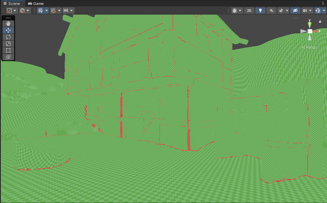Toggle hidden objects scene visibility
Image resolution: width=327 pixels, height=203 pixels.
tap(295, 10)
